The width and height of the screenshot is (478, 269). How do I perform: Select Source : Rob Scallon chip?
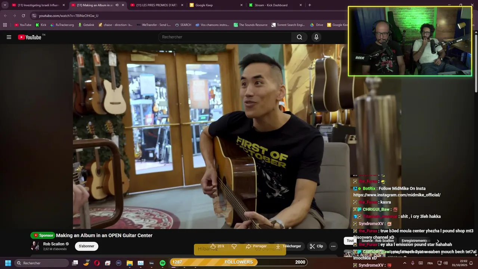(x=378, y=241)
